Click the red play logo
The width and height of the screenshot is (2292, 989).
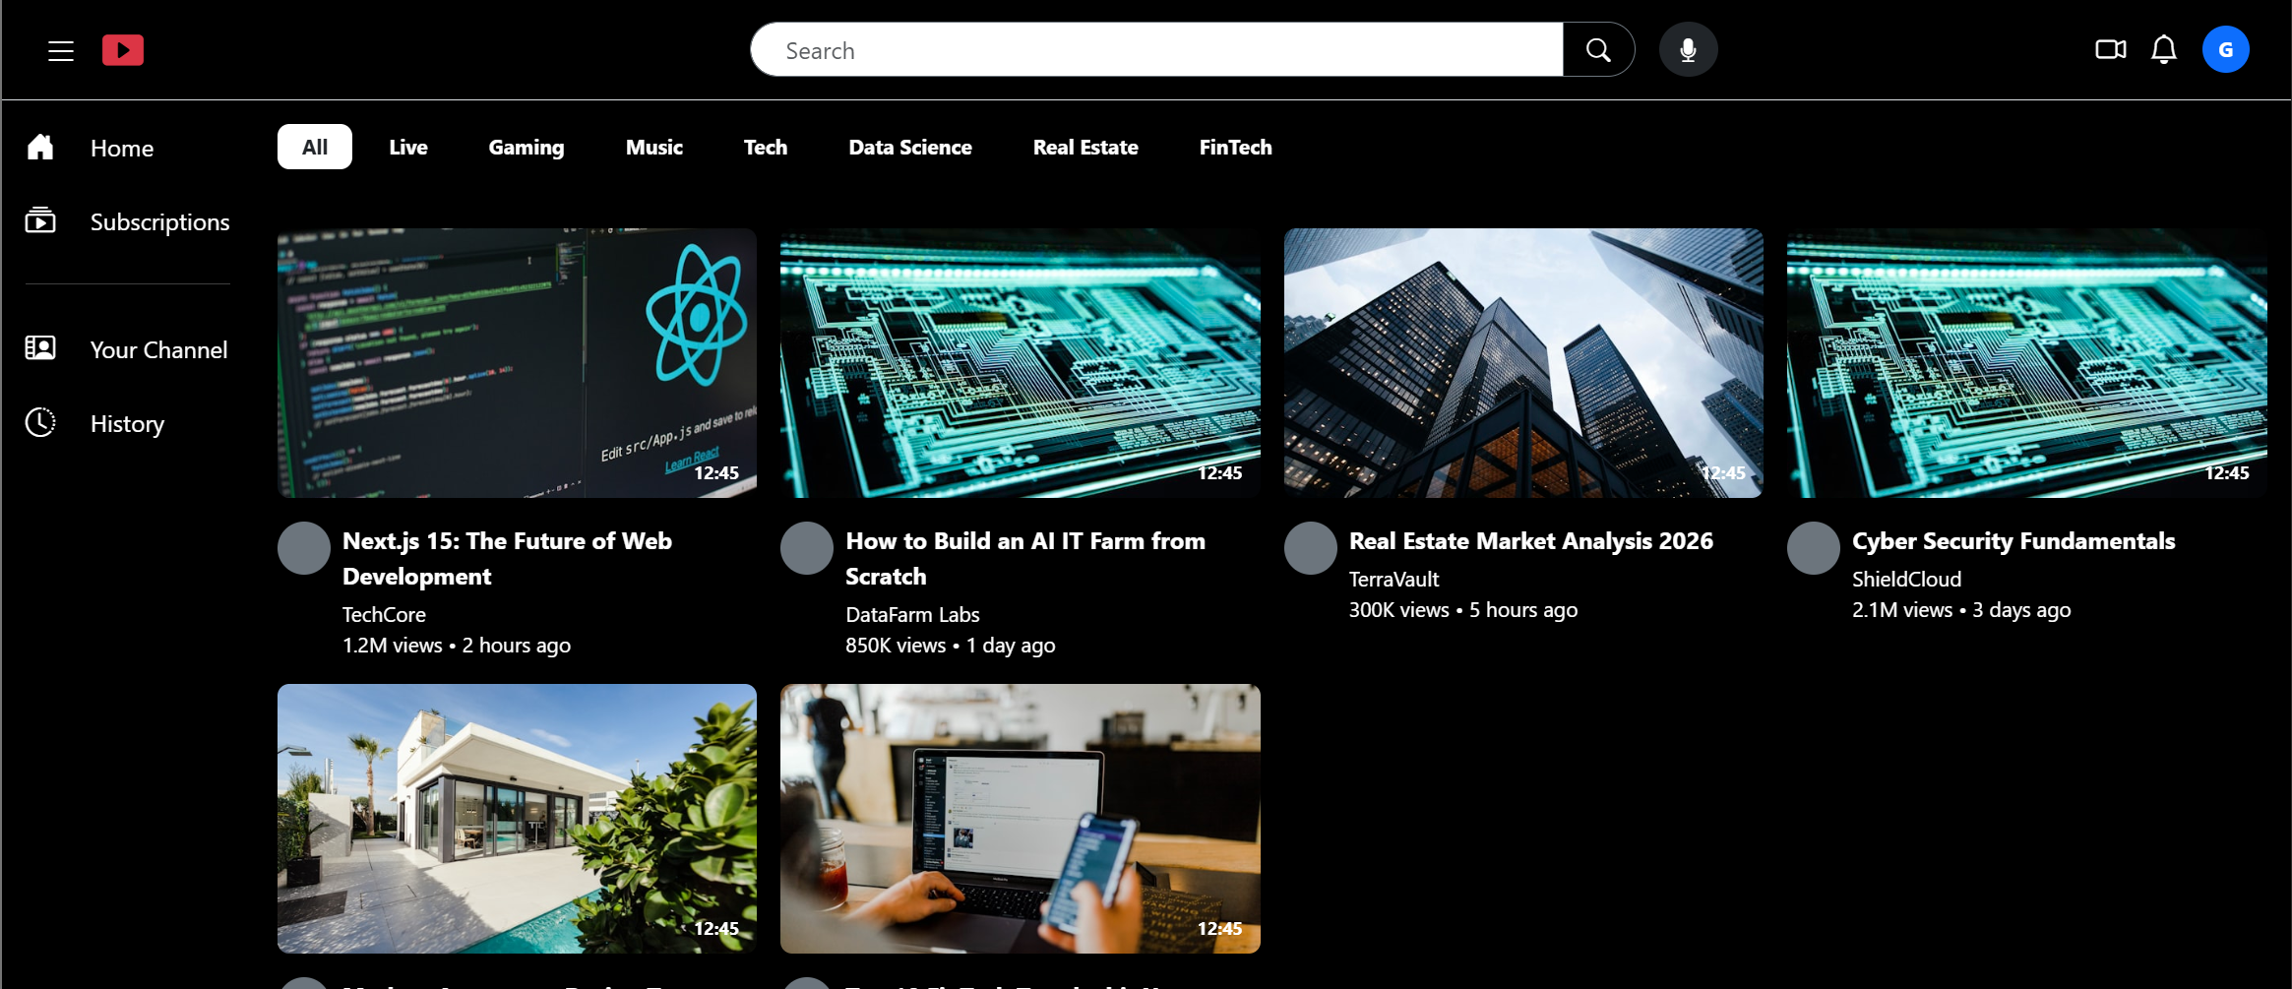[x=123, y=50]
